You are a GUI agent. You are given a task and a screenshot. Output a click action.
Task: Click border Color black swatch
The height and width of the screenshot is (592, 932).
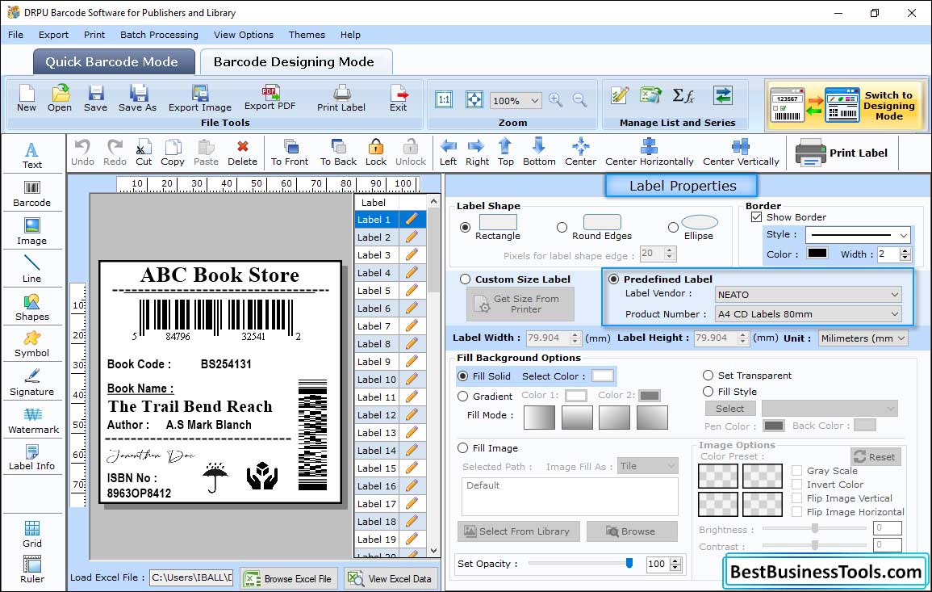817,253
